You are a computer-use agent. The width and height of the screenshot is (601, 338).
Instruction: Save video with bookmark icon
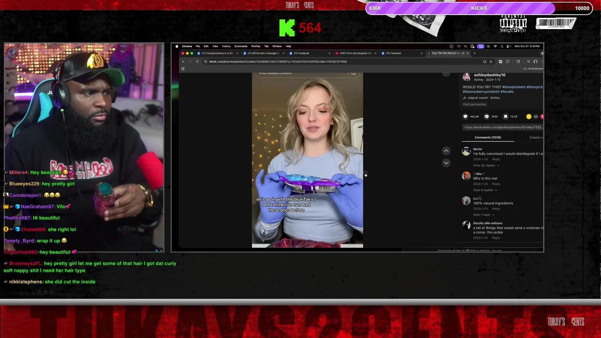(506, 116)
